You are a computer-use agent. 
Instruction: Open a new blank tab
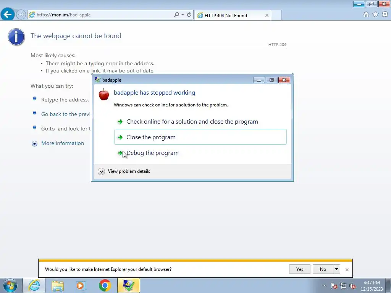coord(276,15)
